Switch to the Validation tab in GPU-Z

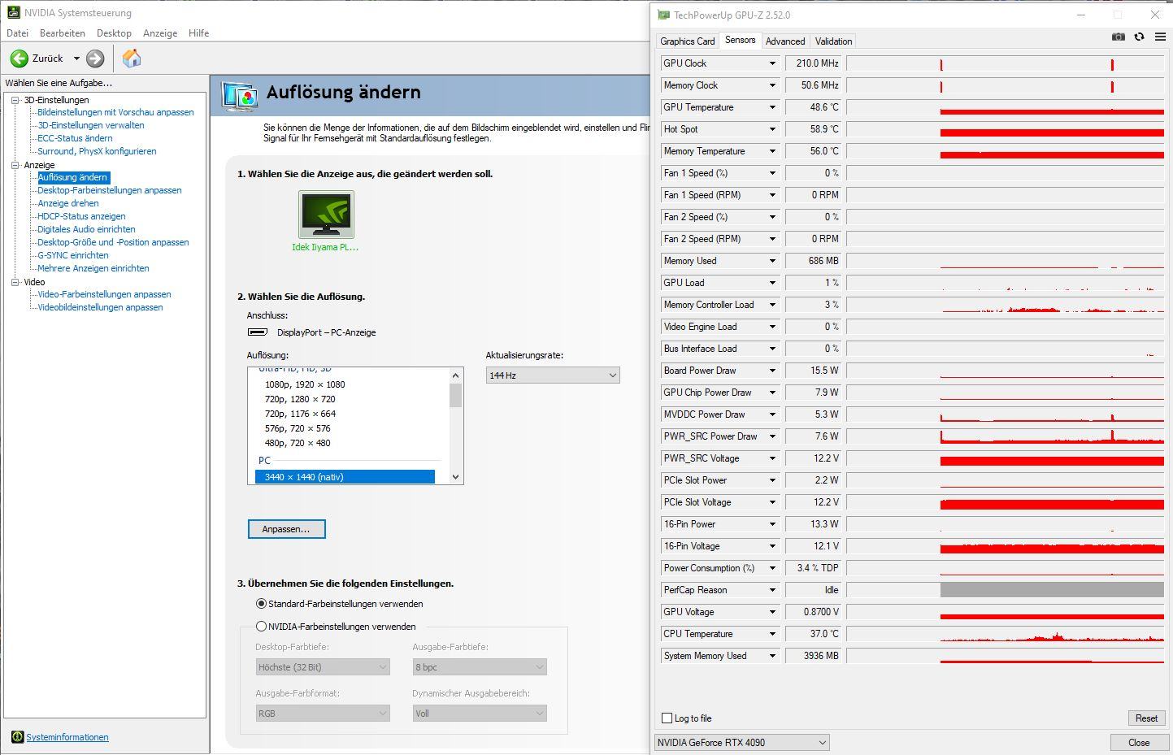pos(834,41)
